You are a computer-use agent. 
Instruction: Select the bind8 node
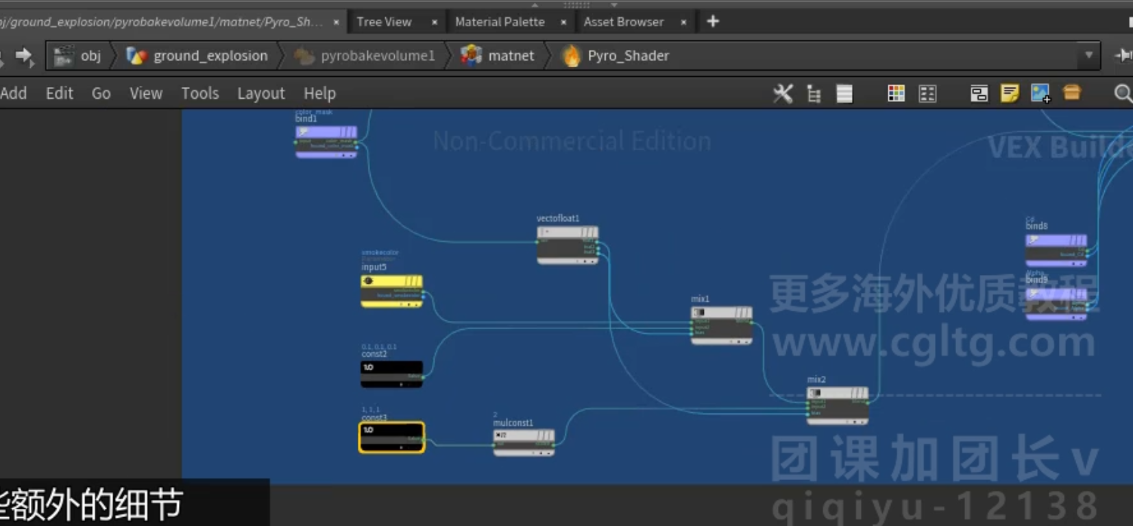1056,250
